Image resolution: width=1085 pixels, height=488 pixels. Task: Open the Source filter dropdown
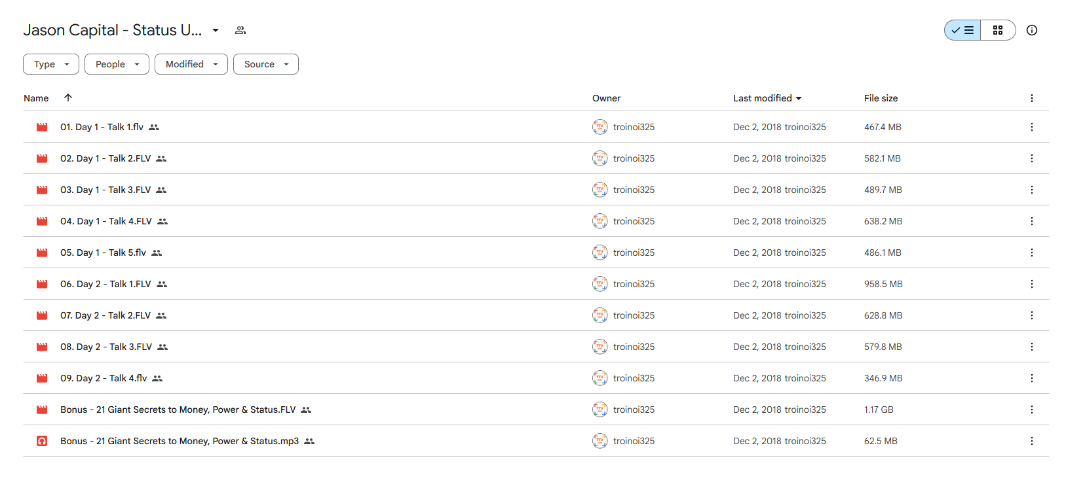(x=266, y=64)
